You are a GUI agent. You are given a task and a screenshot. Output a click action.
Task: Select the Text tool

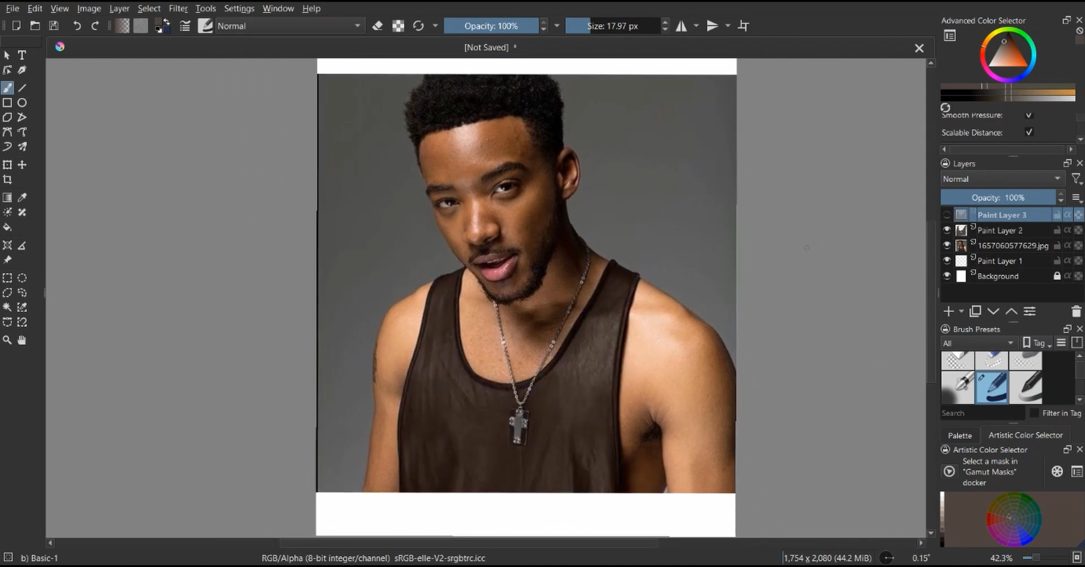[22, 55]
